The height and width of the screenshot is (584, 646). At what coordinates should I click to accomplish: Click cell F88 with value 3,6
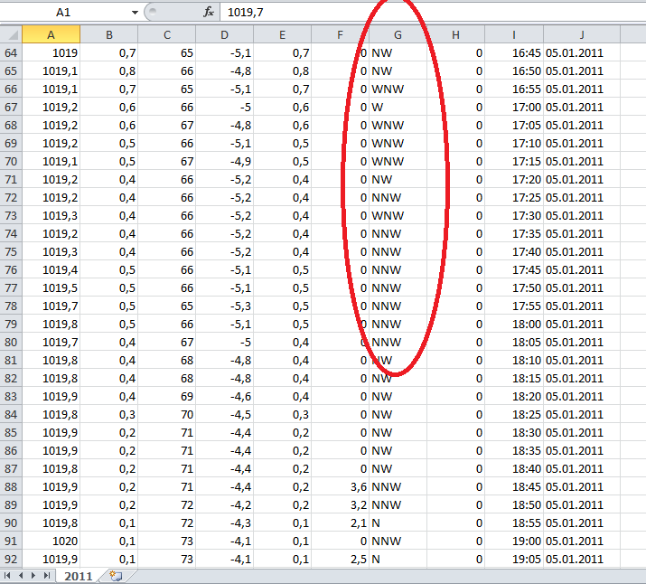pos(341,486)
